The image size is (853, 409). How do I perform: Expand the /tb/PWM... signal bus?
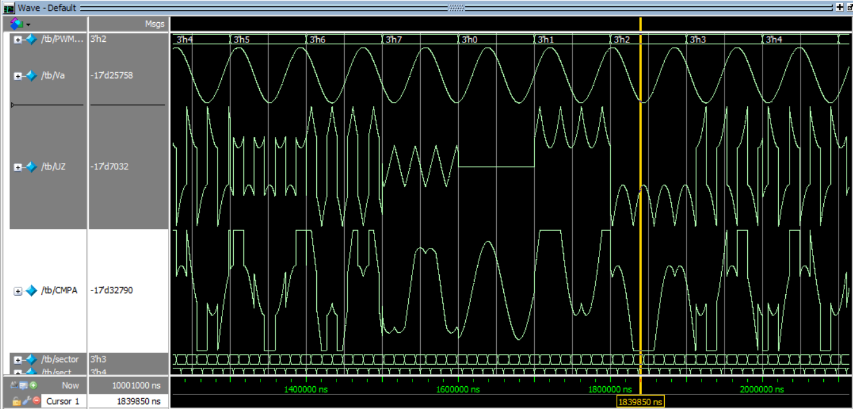[17, 39]
